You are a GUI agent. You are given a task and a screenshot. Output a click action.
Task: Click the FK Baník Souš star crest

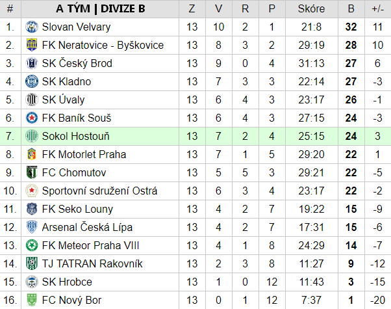pos(32,118)
